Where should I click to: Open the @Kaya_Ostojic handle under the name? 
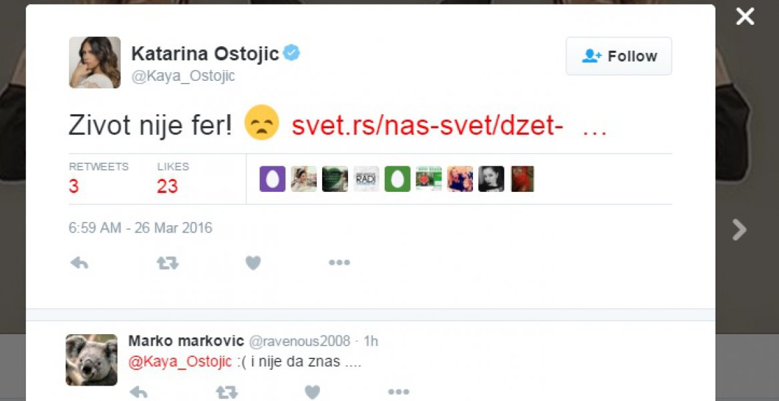pyautogui.click(x=183, y=76)
